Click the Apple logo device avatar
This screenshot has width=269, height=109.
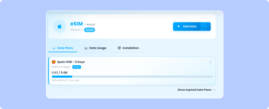pos(60,26)
